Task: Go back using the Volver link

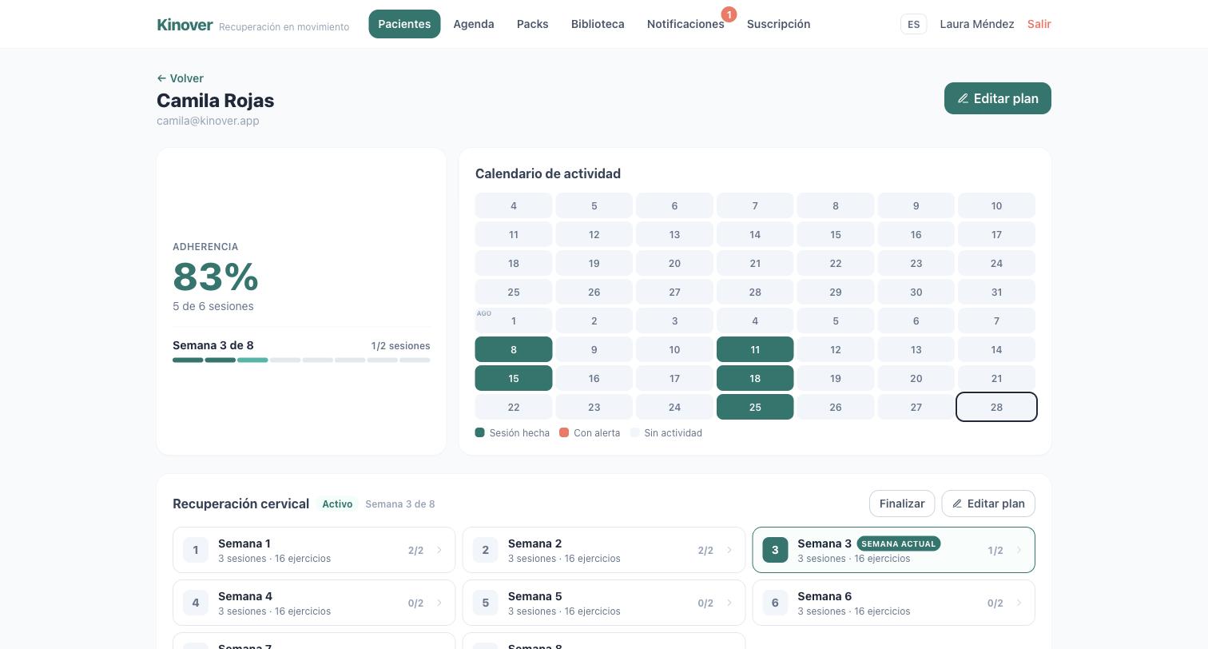Action: coord(181,78)
